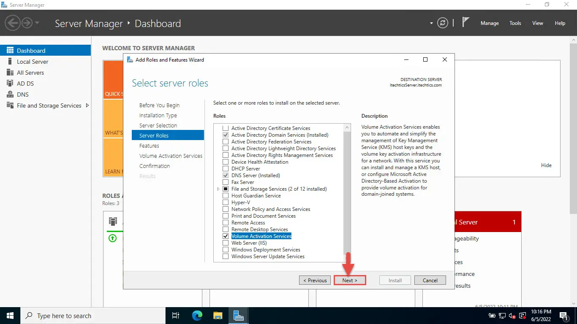Open dropdown arrow left of the refresh icon
Screen dimensions: 577x324
(x=432, y=23)
